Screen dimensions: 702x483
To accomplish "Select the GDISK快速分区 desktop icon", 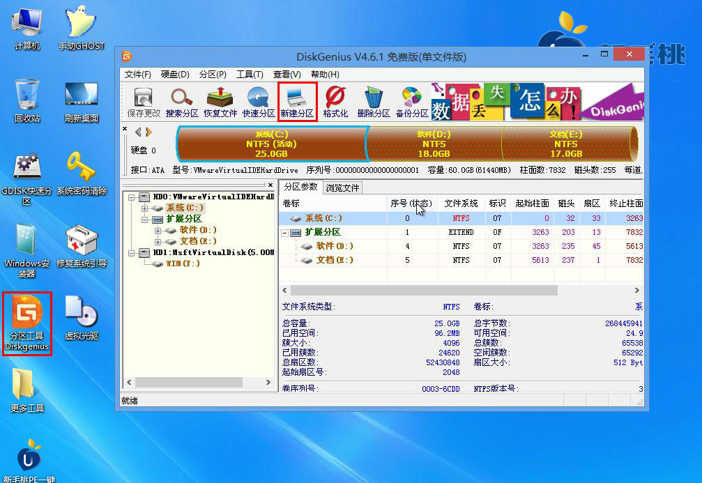I will pyautogui.click(x=27, y=178).
